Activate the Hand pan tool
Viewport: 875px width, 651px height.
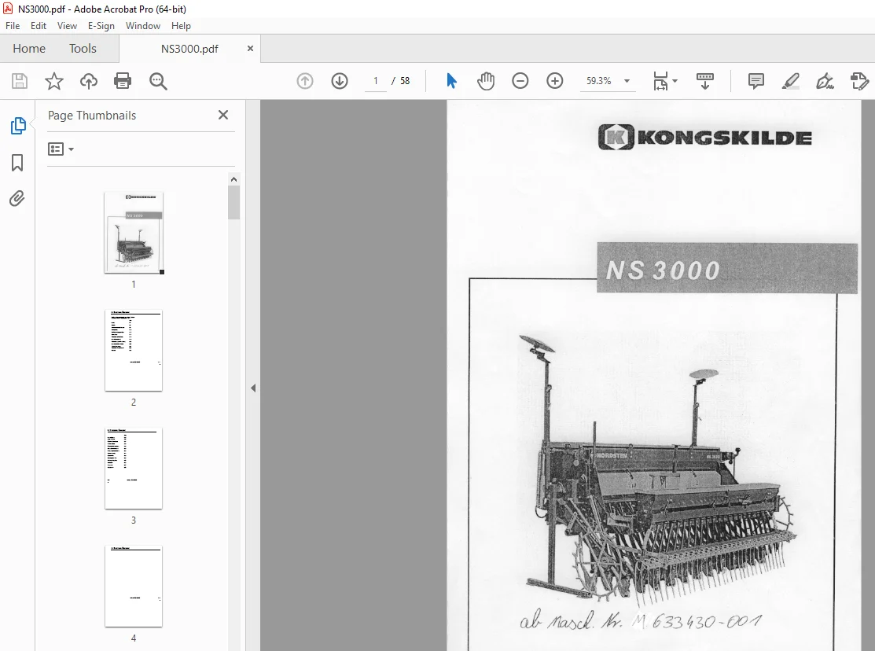click(x=486, y=81)
